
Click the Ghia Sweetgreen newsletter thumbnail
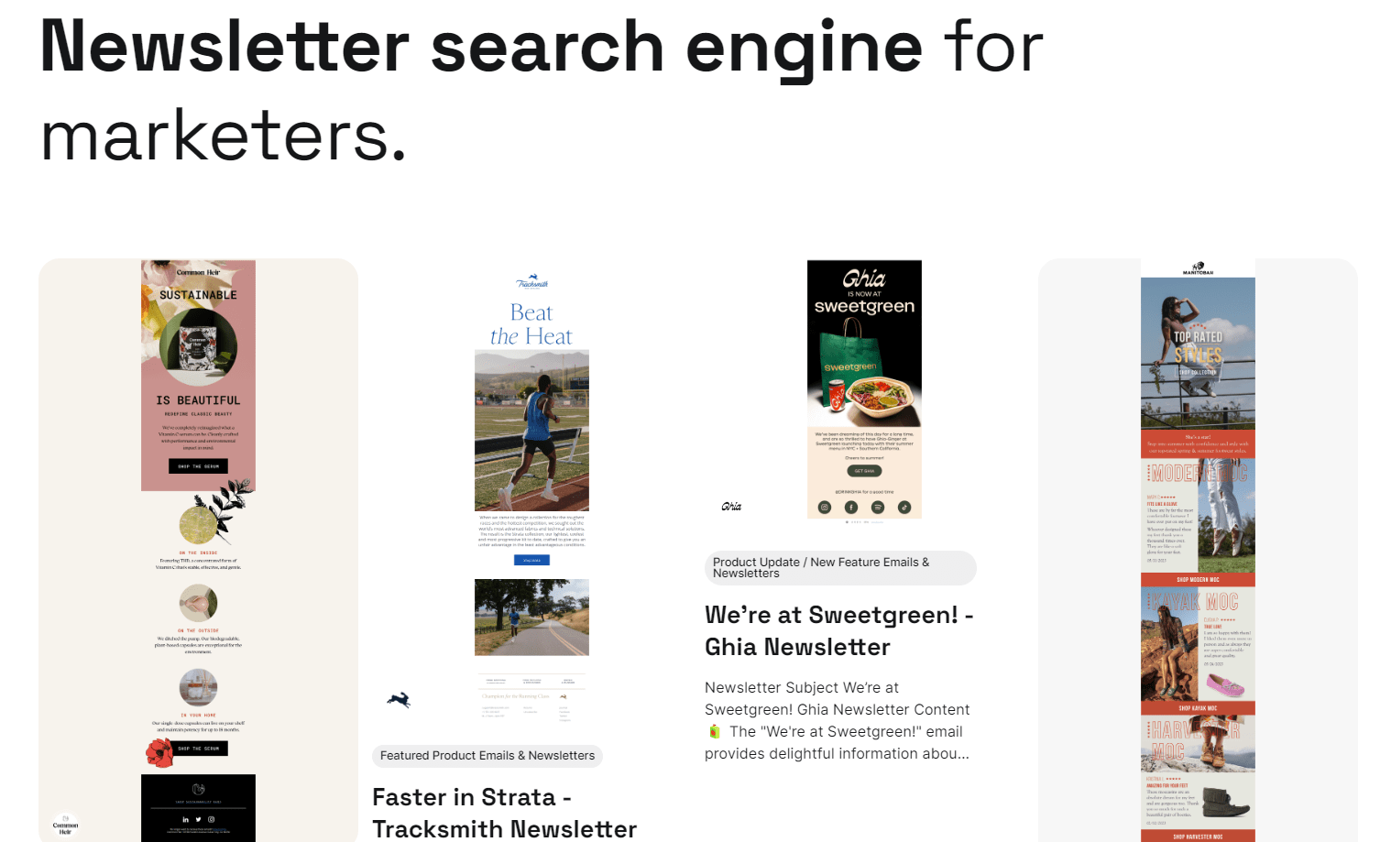pyautogui.click(x=863, y=385)
